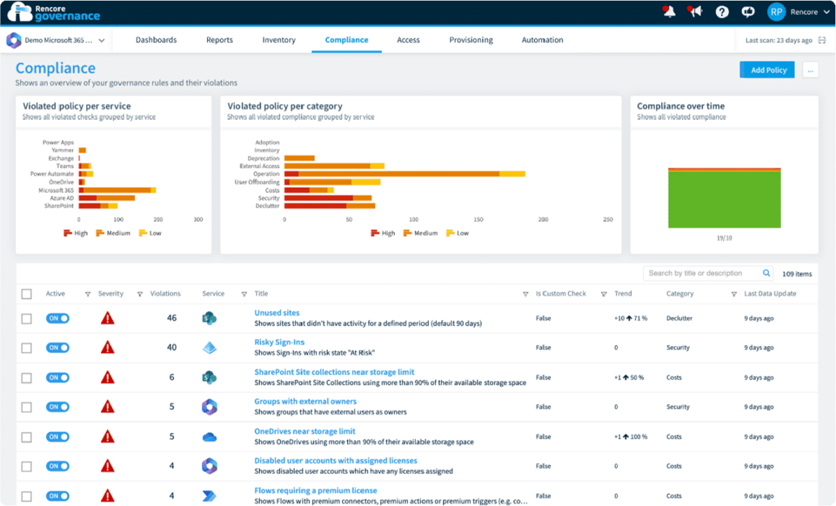
Task: Open announcements via the megaphone icon
Action: click(x=695, y=12)
